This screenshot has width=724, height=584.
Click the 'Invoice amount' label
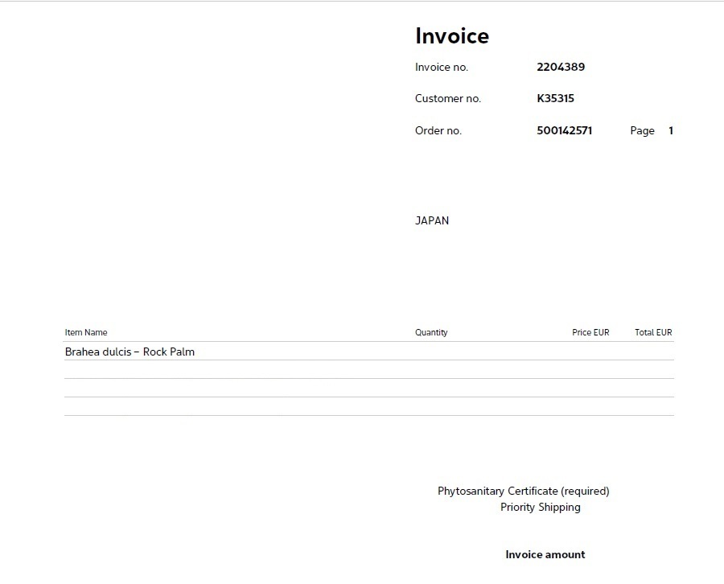click(545, 554)
